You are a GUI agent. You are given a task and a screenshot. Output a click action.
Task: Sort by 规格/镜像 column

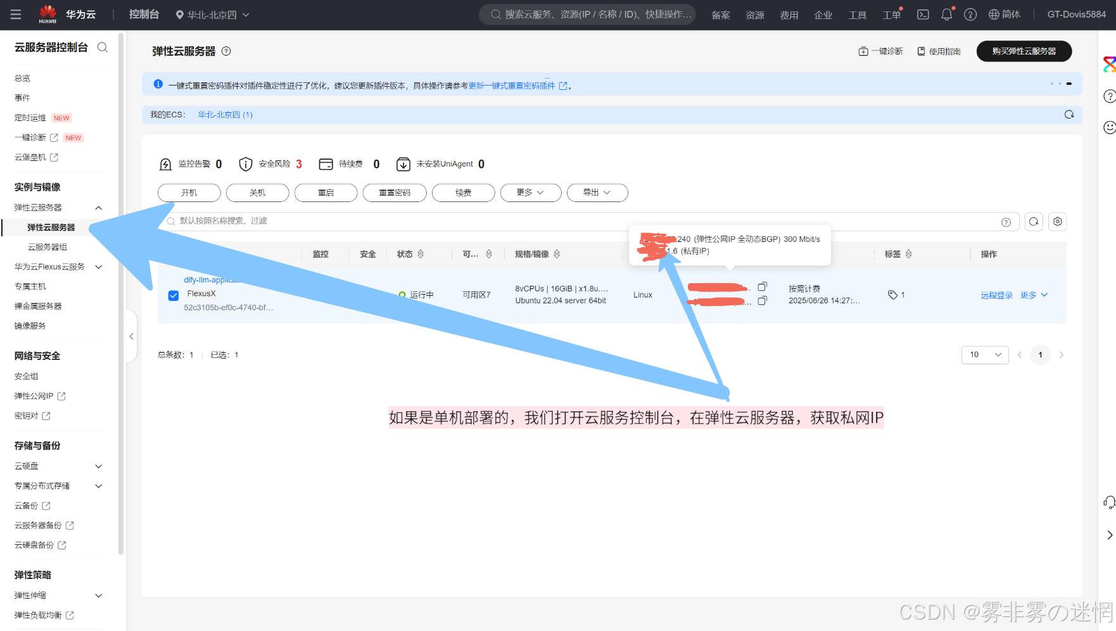tap(557, 254)
